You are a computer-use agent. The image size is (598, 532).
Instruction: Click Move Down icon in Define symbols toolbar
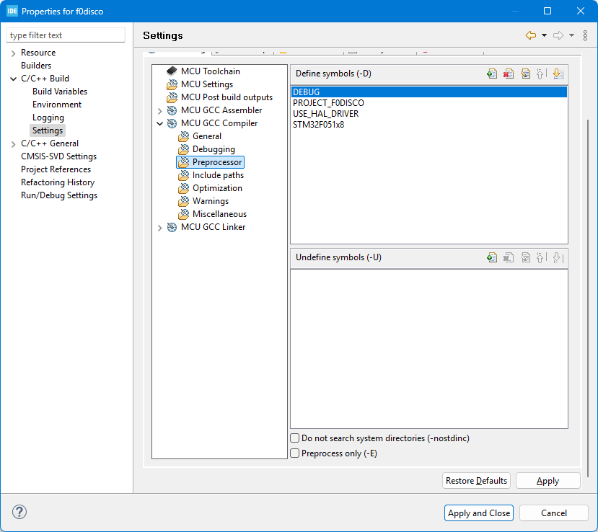click(557, 74)
